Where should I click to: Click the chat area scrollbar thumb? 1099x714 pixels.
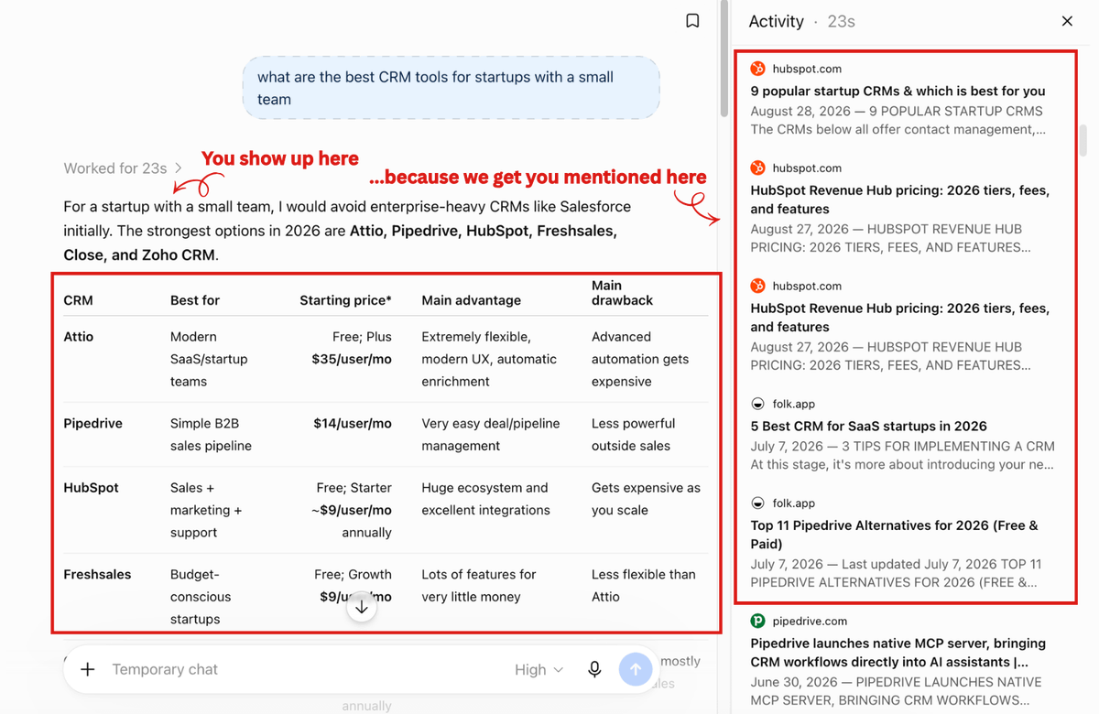click(724, 58)
